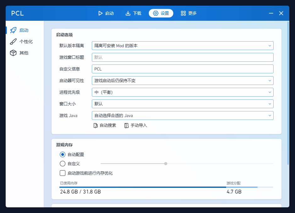Click the grid icon next to 更多
Image resolution: width=295 pixels, height=213 pixels.
183,13
